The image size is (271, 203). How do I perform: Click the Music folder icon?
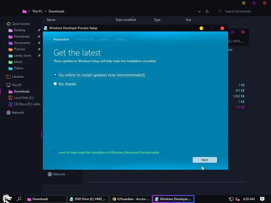11,62
